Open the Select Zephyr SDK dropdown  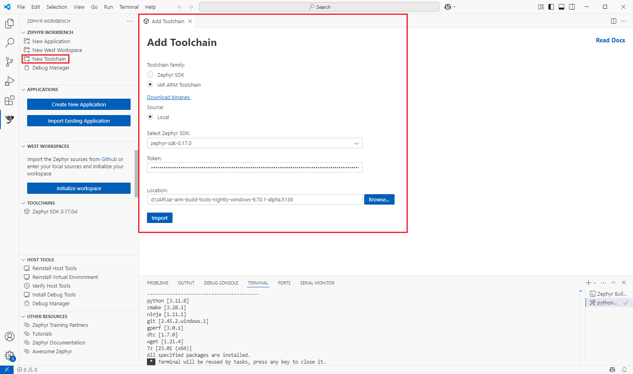click(255, 143)
